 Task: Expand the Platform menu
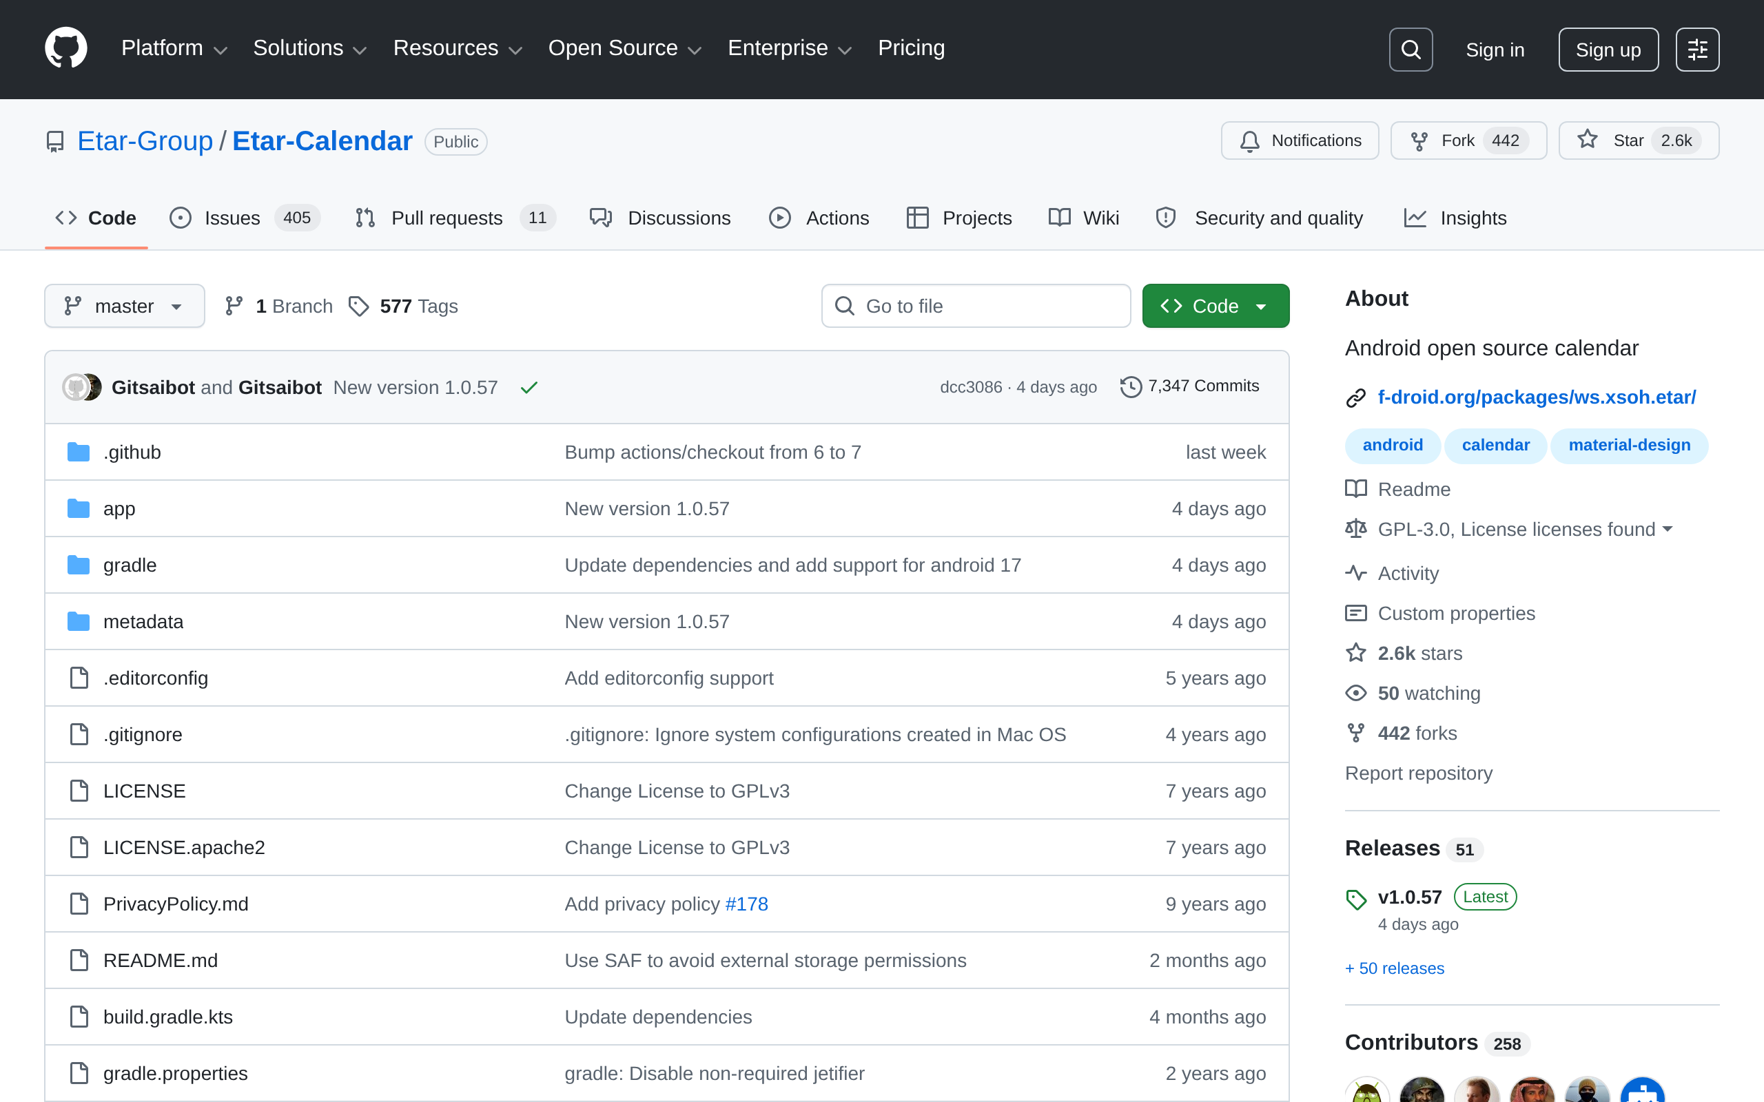pos(174,48)
